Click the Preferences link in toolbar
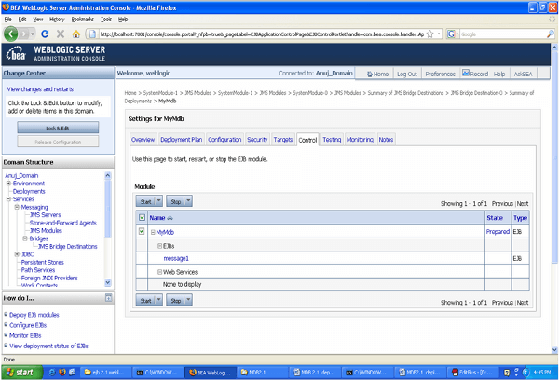The image size is (559, 381). coord(441,74)
